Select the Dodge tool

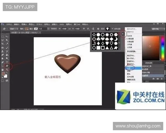(7, 58)
